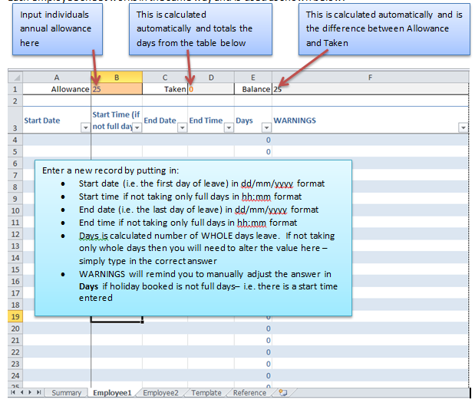The height and width of the screenshot is (403, 475).
Task: Switch to the Summary sheet tab
Action: [66, 393]
